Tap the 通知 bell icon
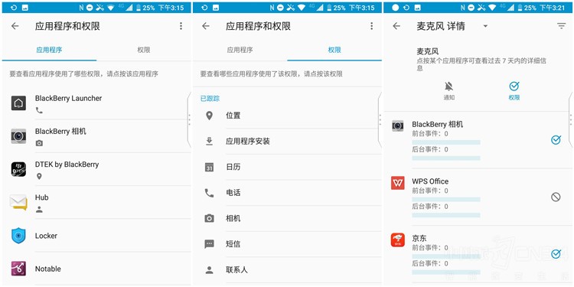 448,86
